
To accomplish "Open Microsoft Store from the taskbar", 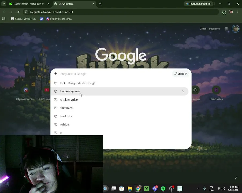I will 121,188.
